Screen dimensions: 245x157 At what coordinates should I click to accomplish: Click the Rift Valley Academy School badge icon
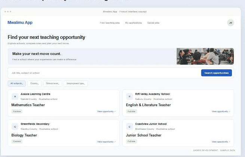(129, 96)
